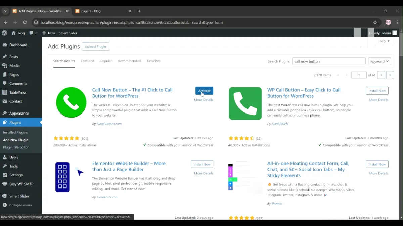Click the plus New content item
Screen dimensions: 403x226
48,33
